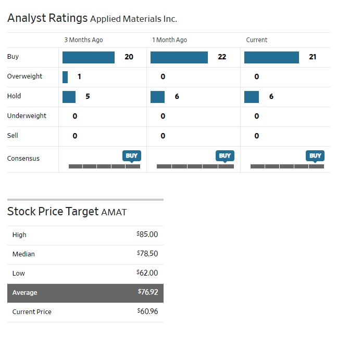
Task: Click the High price target $85.00 value
Action: (x=147, y=235)
